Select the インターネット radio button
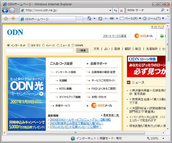This screenshot has width=172, height=143. pos(8,45)
